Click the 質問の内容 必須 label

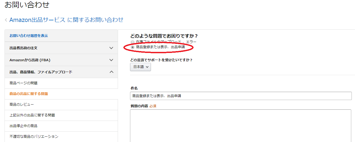click(x=143, y=106)
